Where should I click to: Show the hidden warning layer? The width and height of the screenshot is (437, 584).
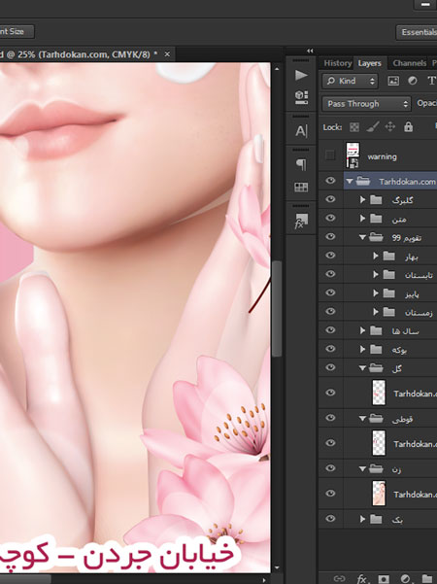click(330, 155)
